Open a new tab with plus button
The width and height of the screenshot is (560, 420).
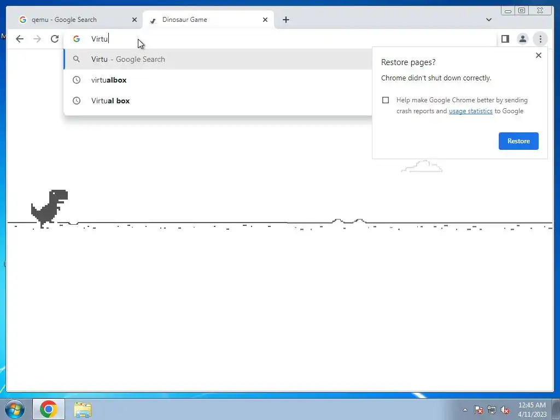tap(285, 20)
